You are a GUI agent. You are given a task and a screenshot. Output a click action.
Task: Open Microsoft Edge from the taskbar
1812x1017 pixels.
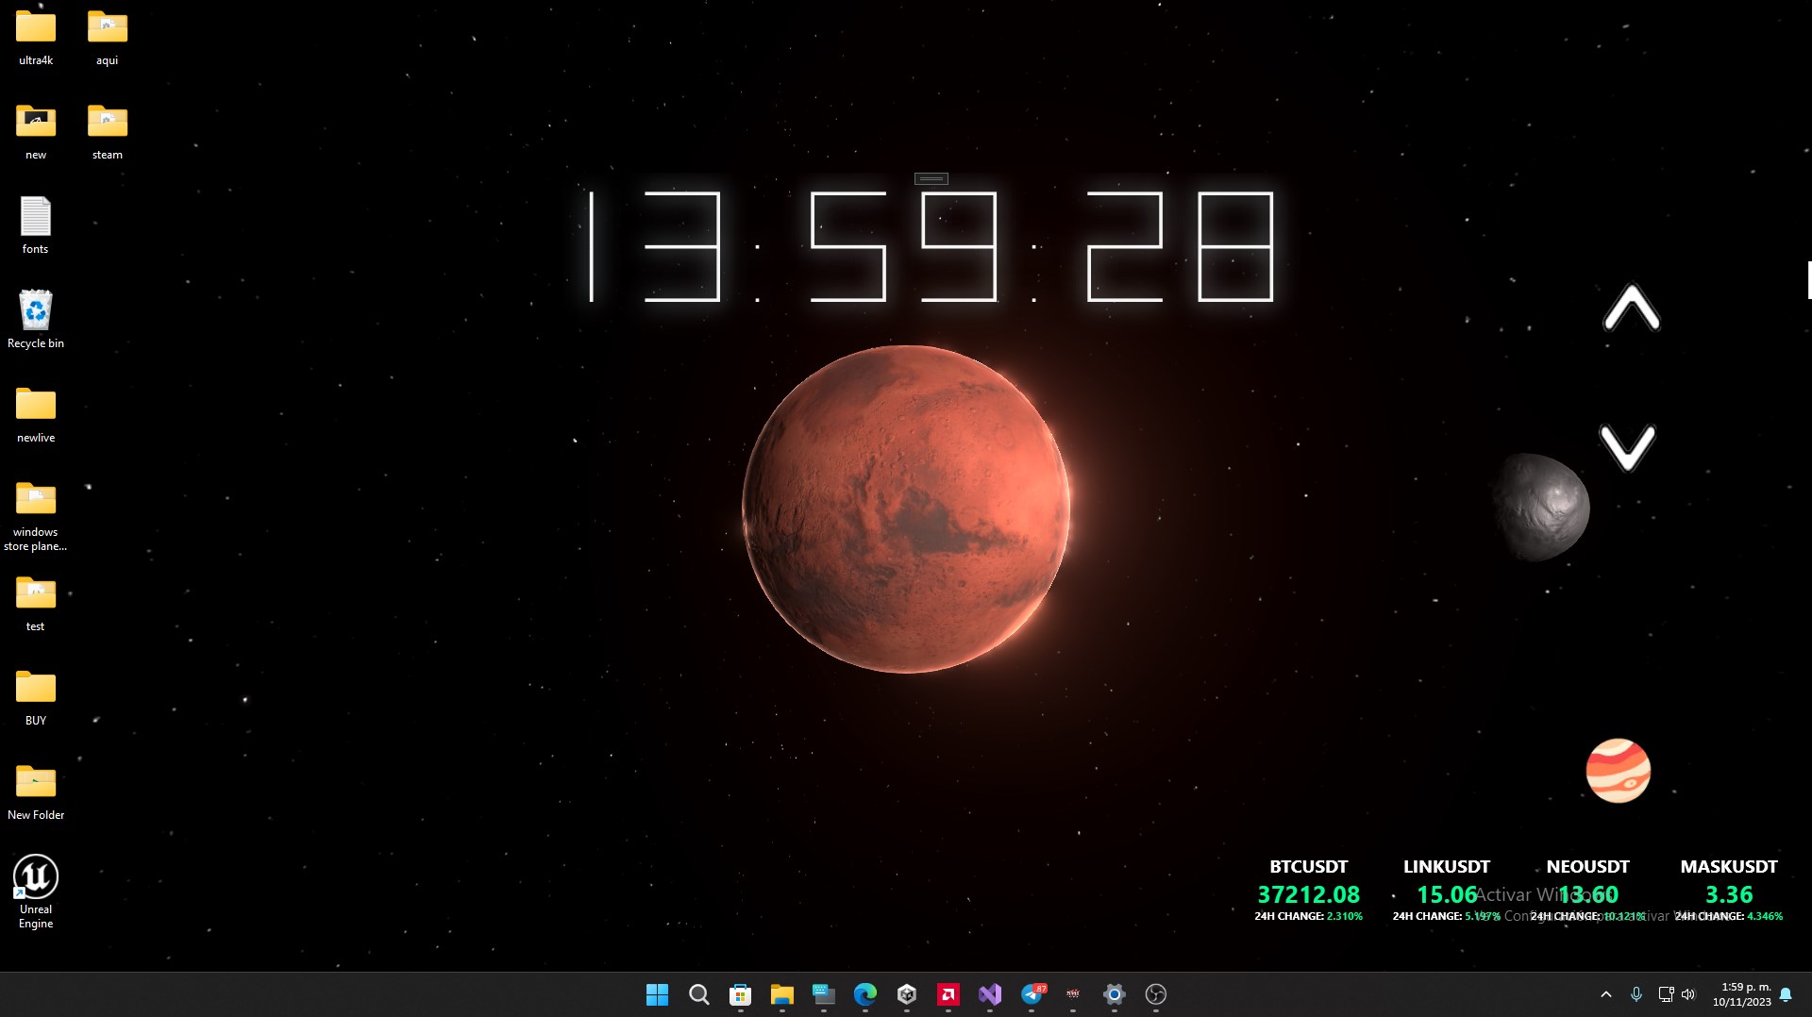[865, 994]
